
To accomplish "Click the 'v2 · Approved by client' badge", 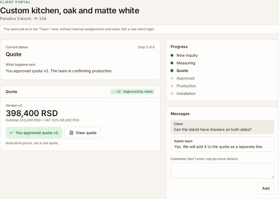I will [132, 92].
